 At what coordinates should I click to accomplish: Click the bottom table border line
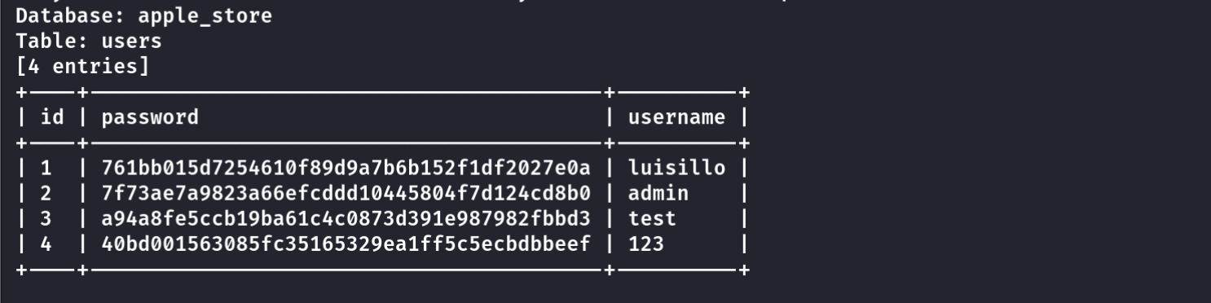[x=382, y=269]
